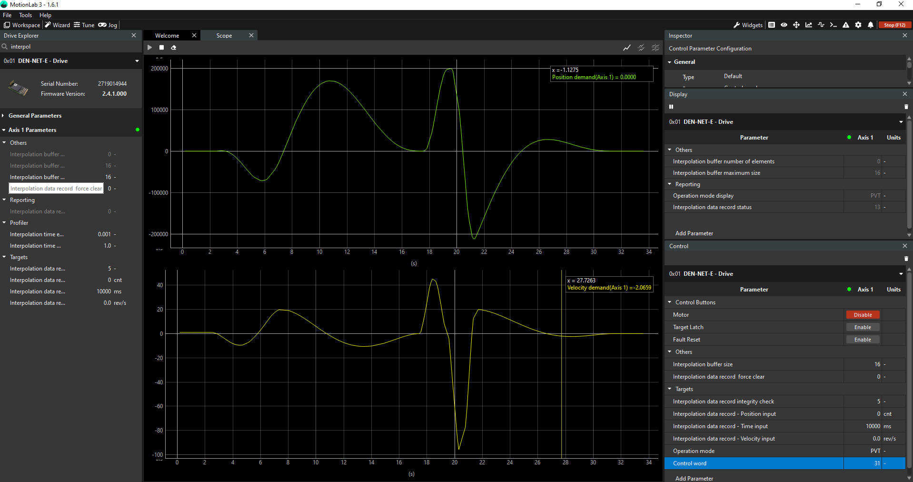Toggle the eye watch widget icon
The image size is (913, 482).
coord(784,25)
